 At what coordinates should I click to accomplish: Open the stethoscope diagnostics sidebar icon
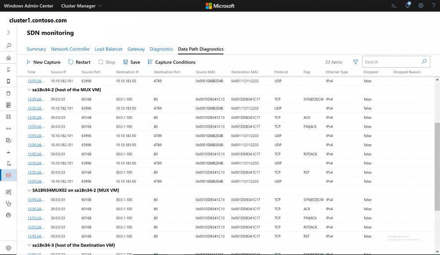point(8,204)
